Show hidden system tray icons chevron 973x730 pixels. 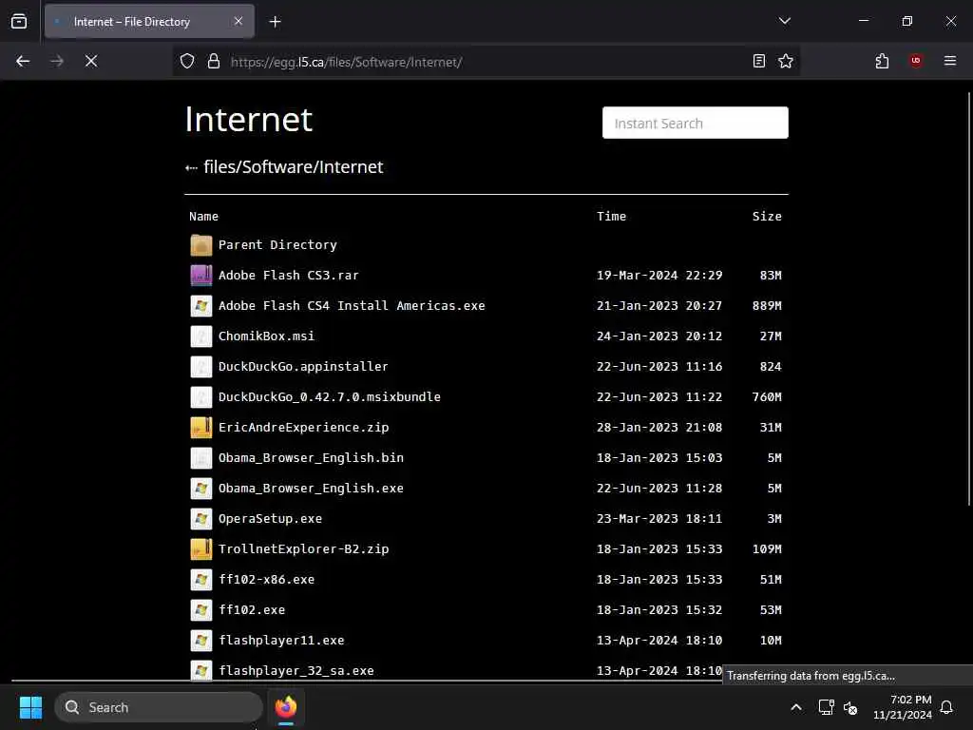tap(796, 707)
